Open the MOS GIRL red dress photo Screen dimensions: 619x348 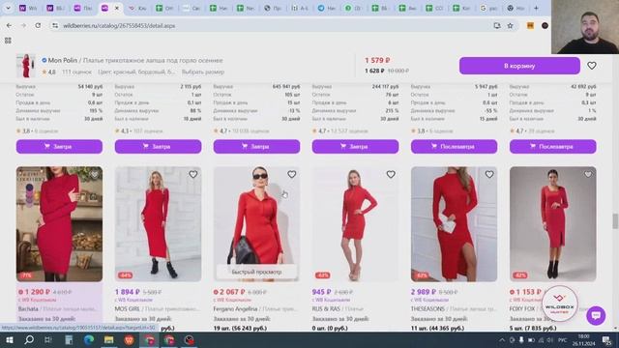pos(158,224)
